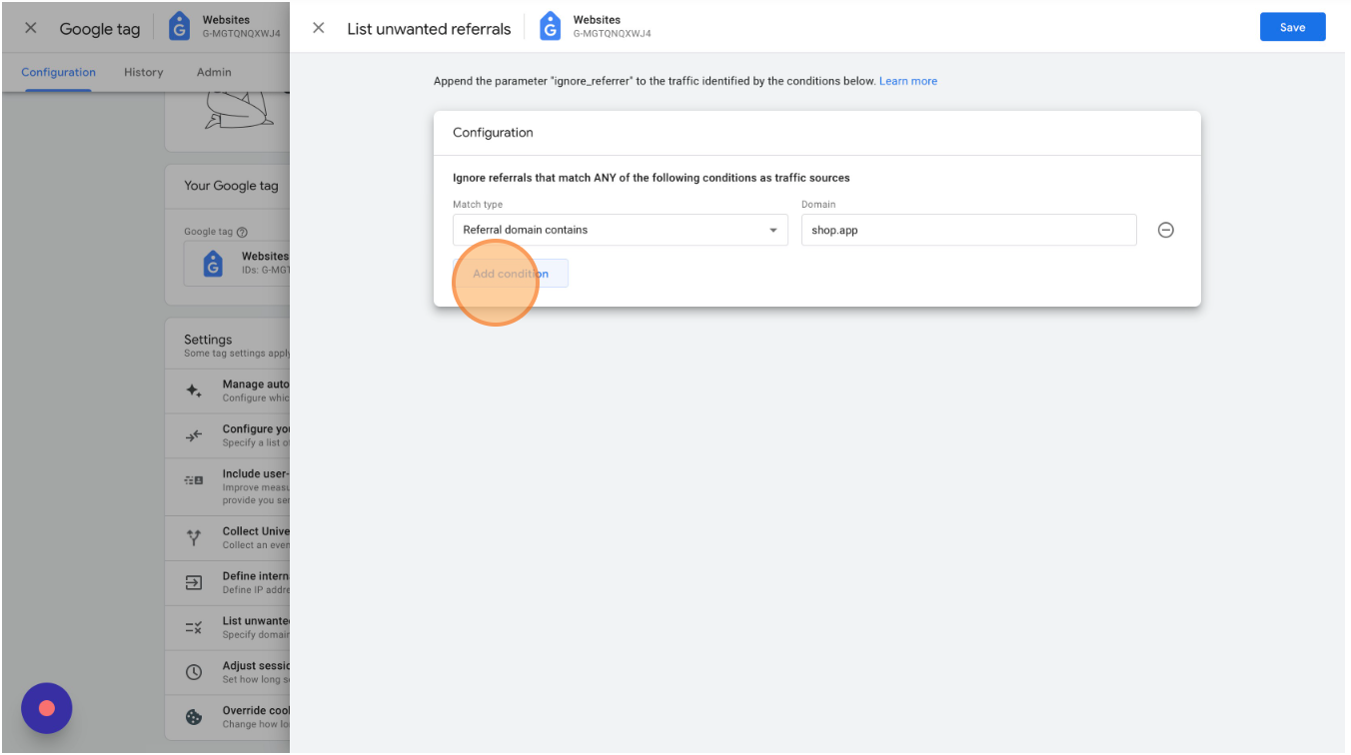
Task: Click the Websites tag icon in panel header
Action: [551, 27]
